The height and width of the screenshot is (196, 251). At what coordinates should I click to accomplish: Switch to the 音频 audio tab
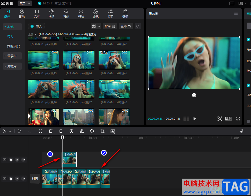(22, 13)
